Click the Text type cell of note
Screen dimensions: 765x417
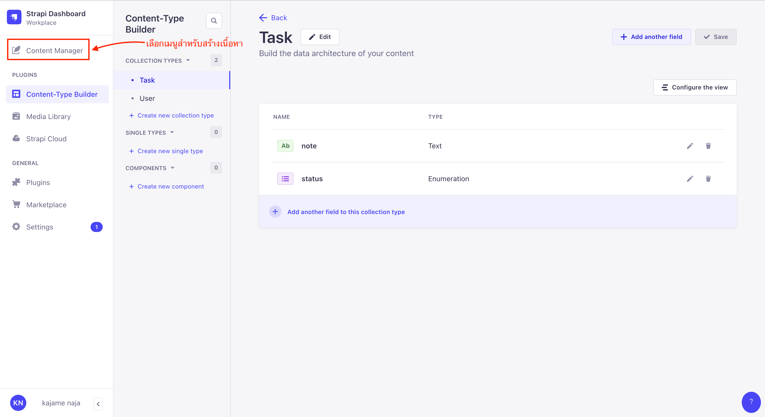(x=435, y=146)
